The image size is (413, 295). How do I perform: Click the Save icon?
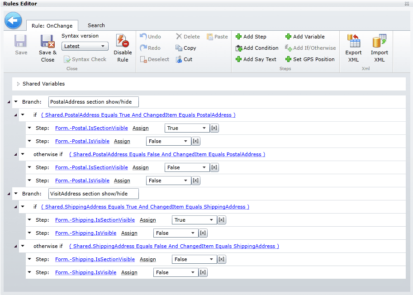tap(20, 44)
